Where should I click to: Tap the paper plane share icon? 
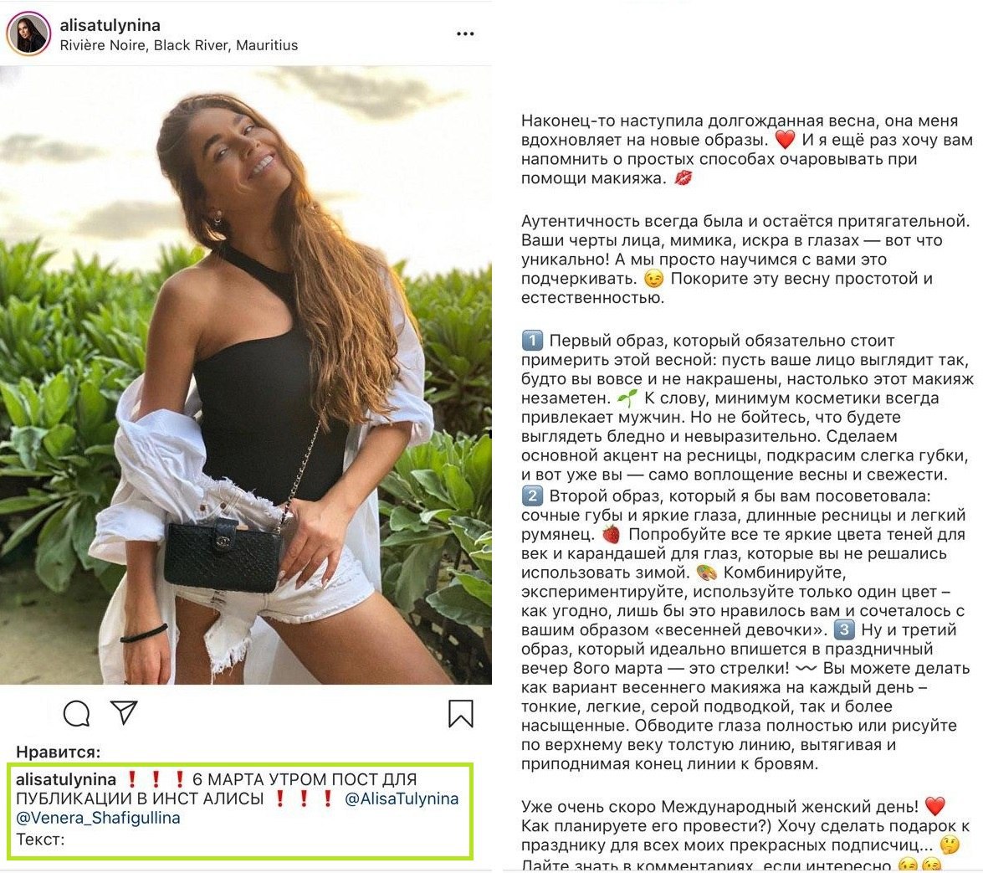point(124,711)
